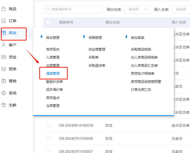This screenshot has height=153, width=190.
Task: Select the 生鲜 bowl icon
Action: [x=4, y=105]
